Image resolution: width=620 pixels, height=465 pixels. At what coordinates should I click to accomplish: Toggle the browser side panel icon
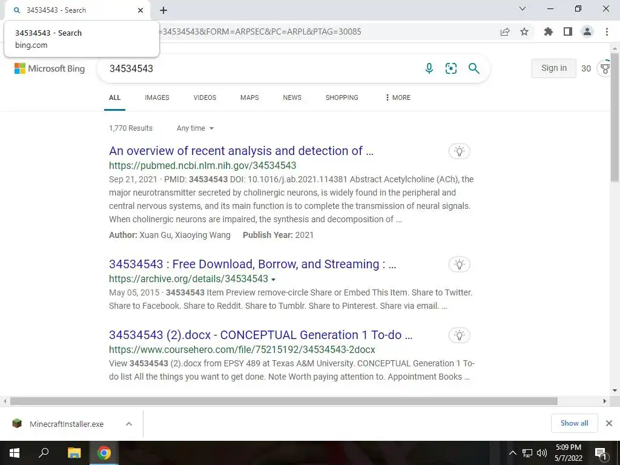tap(568, 31)
